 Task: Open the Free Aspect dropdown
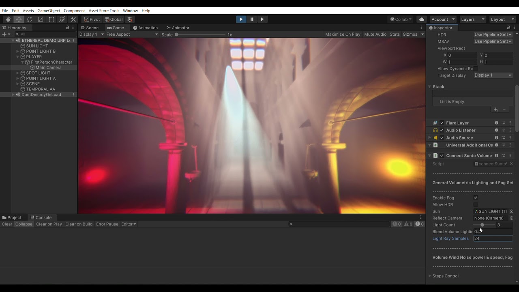pyautogui.click(x=132, y=34)
